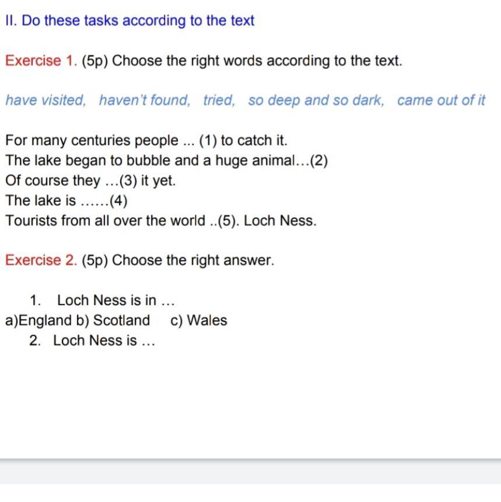Click the red 'Exercise 2.' label
501x502 pixels.
tap(41, 260)
